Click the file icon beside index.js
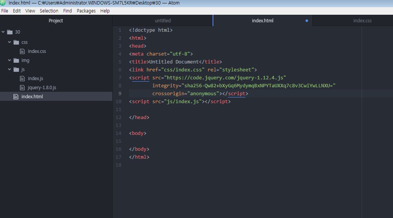The width and height of the screenshot is (393, 218). point(22,79)
